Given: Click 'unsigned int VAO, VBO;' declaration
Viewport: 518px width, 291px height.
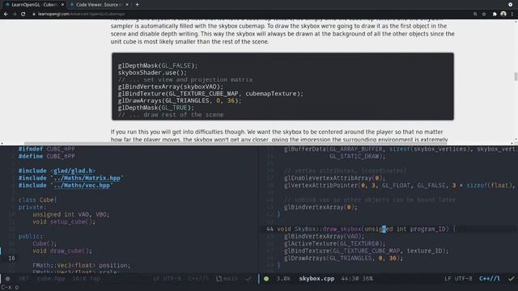Looking at the screenshot, I should point(70,214).
